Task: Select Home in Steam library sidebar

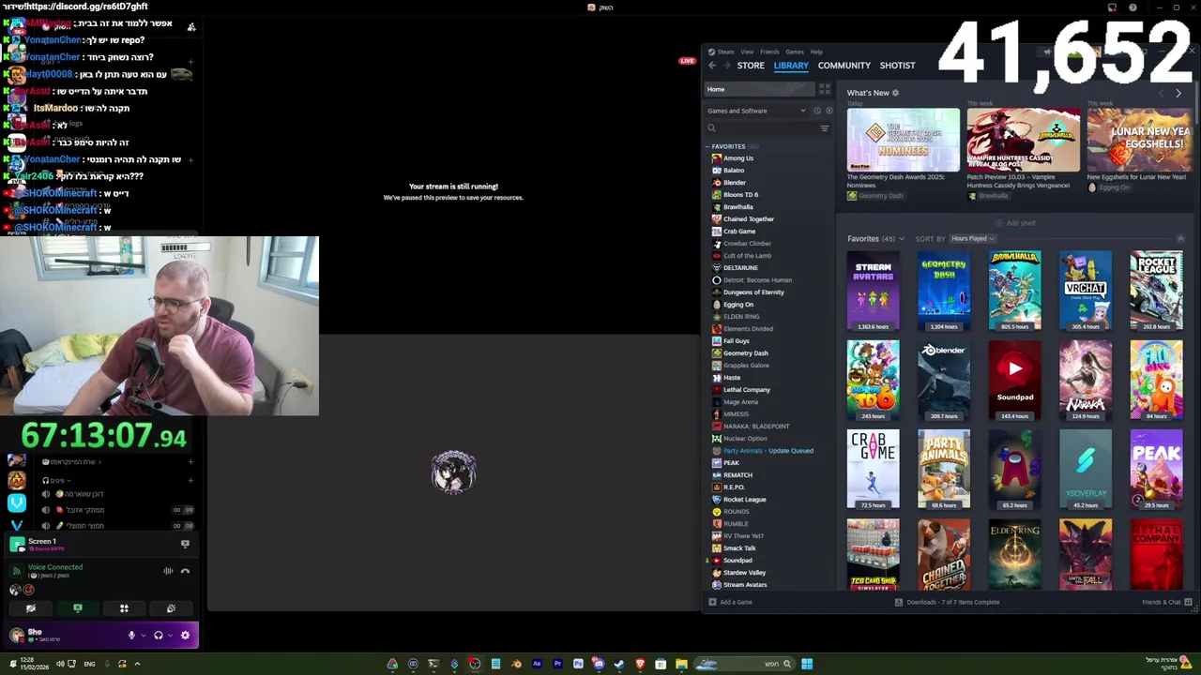Action: pyautogui.click(x=758, y=89)
